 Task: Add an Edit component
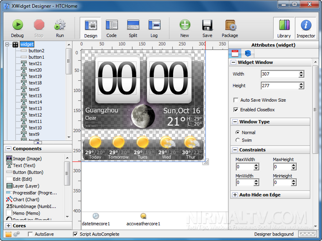pyautogui.click(x=19, y=179)
